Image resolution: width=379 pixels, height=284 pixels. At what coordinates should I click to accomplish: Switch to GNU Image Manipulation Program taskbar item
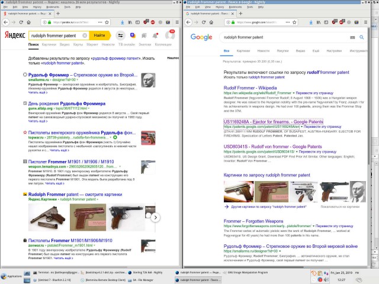click(245, 272)
